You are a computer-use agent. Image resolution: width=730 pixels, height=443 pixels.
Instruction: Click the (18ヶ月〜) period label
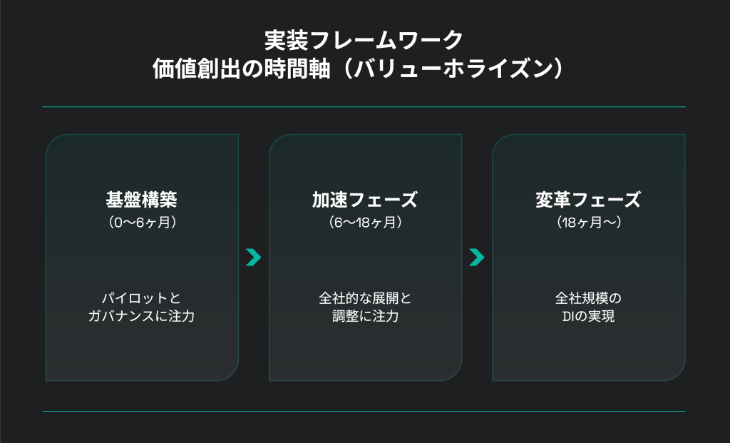coord(589,223)
